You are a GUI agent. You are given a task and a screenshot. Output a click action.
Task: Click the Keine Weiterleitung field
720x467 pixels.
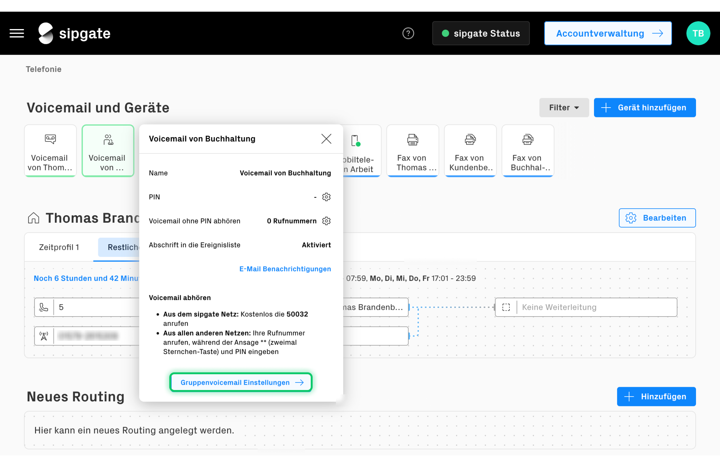coord(586,307)
